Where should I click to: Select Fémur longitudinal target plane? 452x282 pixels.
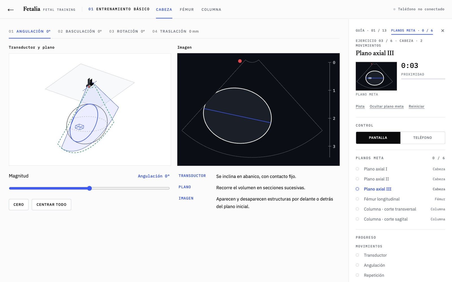(400, 199)
